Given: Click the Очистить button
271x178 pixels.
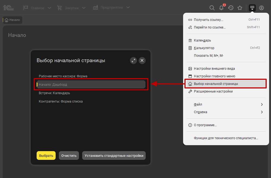Looking at the screenshot, I should [x=69, y=155].
